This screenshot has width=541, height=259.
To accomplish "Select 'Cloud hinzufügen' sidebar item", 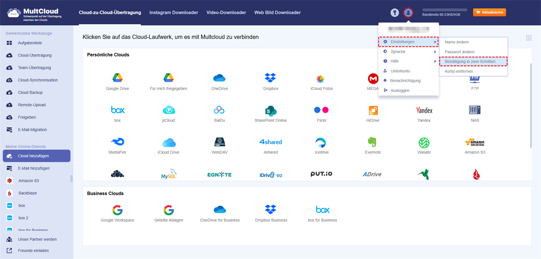I will tap(37, 156).
